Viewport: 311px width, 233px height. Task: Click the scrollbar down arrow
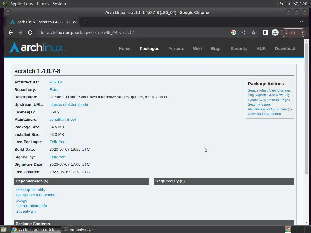[x=306, y=223]
